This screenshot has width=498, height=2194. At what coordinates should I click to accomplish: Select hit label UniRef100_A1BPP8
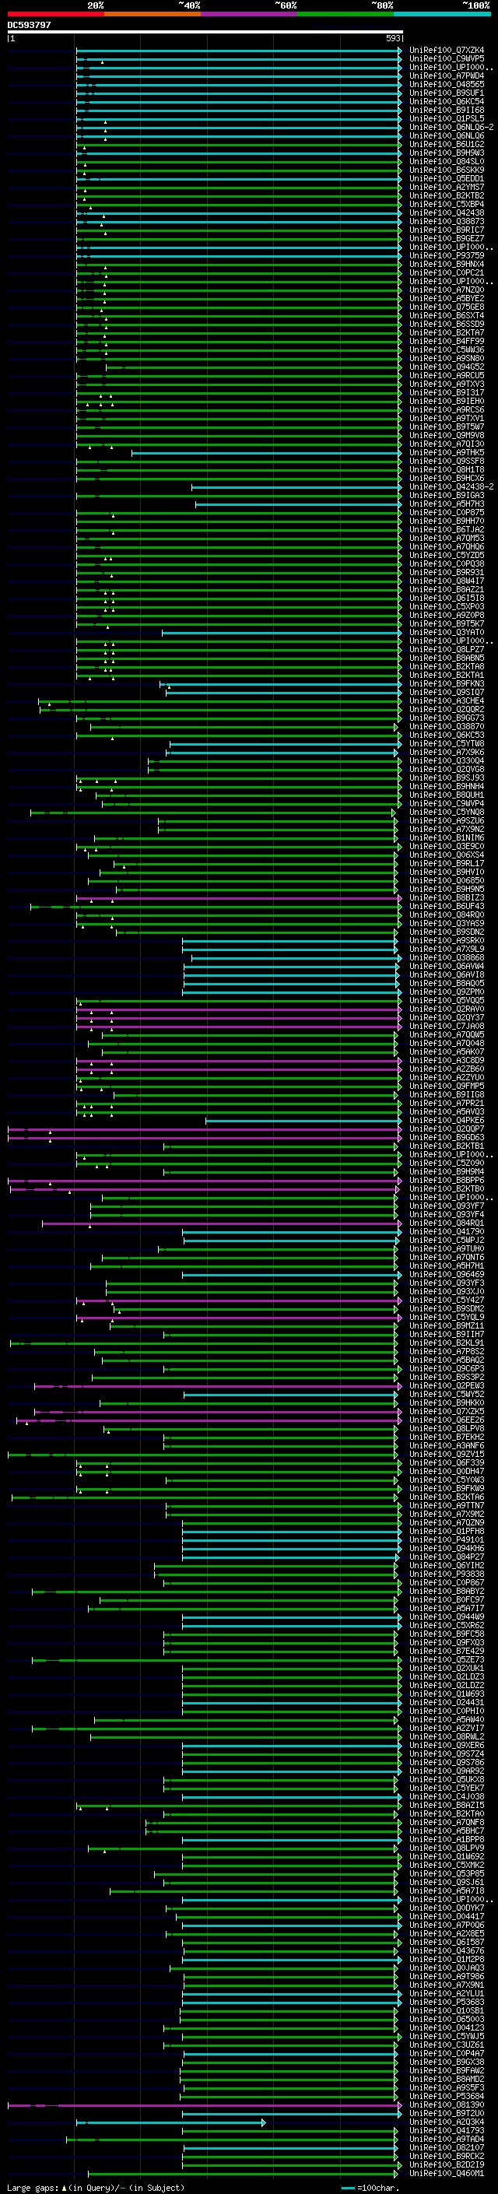point(447,1840)
